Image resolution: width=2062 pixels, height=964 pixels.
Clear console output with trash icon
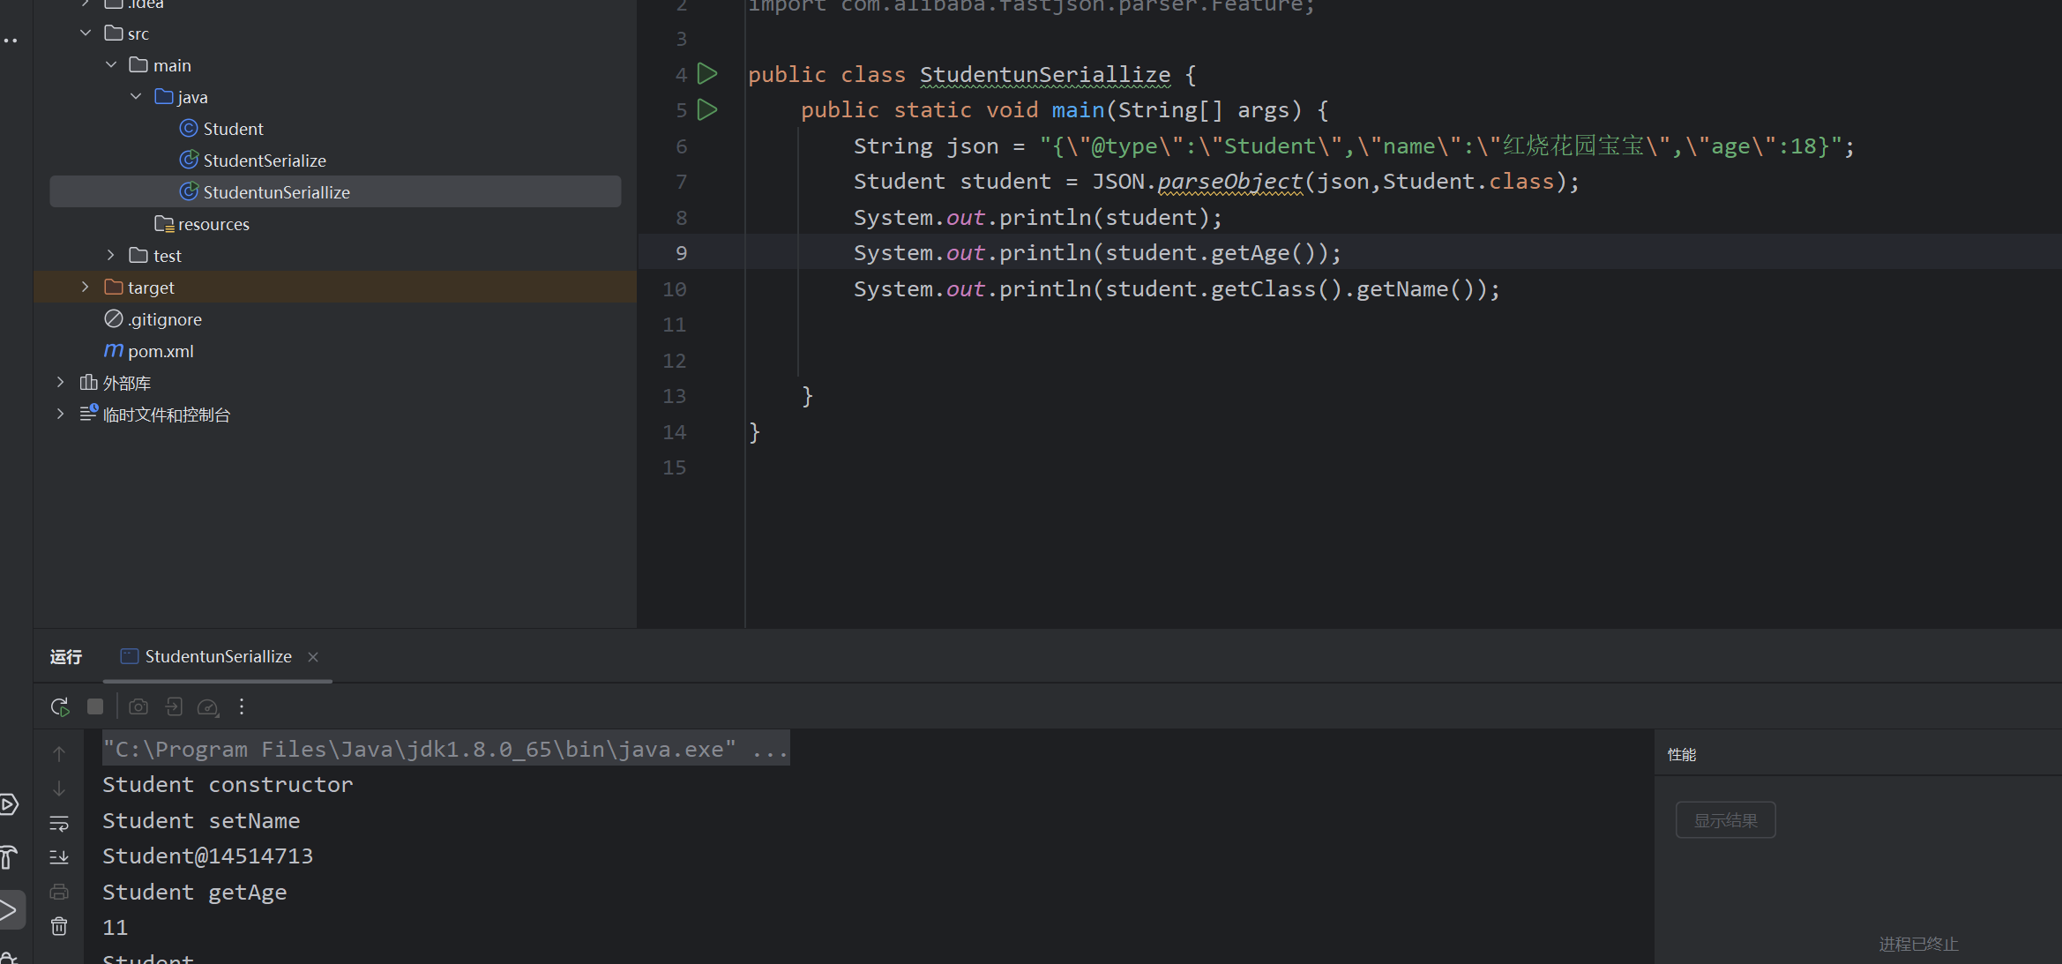59,926
